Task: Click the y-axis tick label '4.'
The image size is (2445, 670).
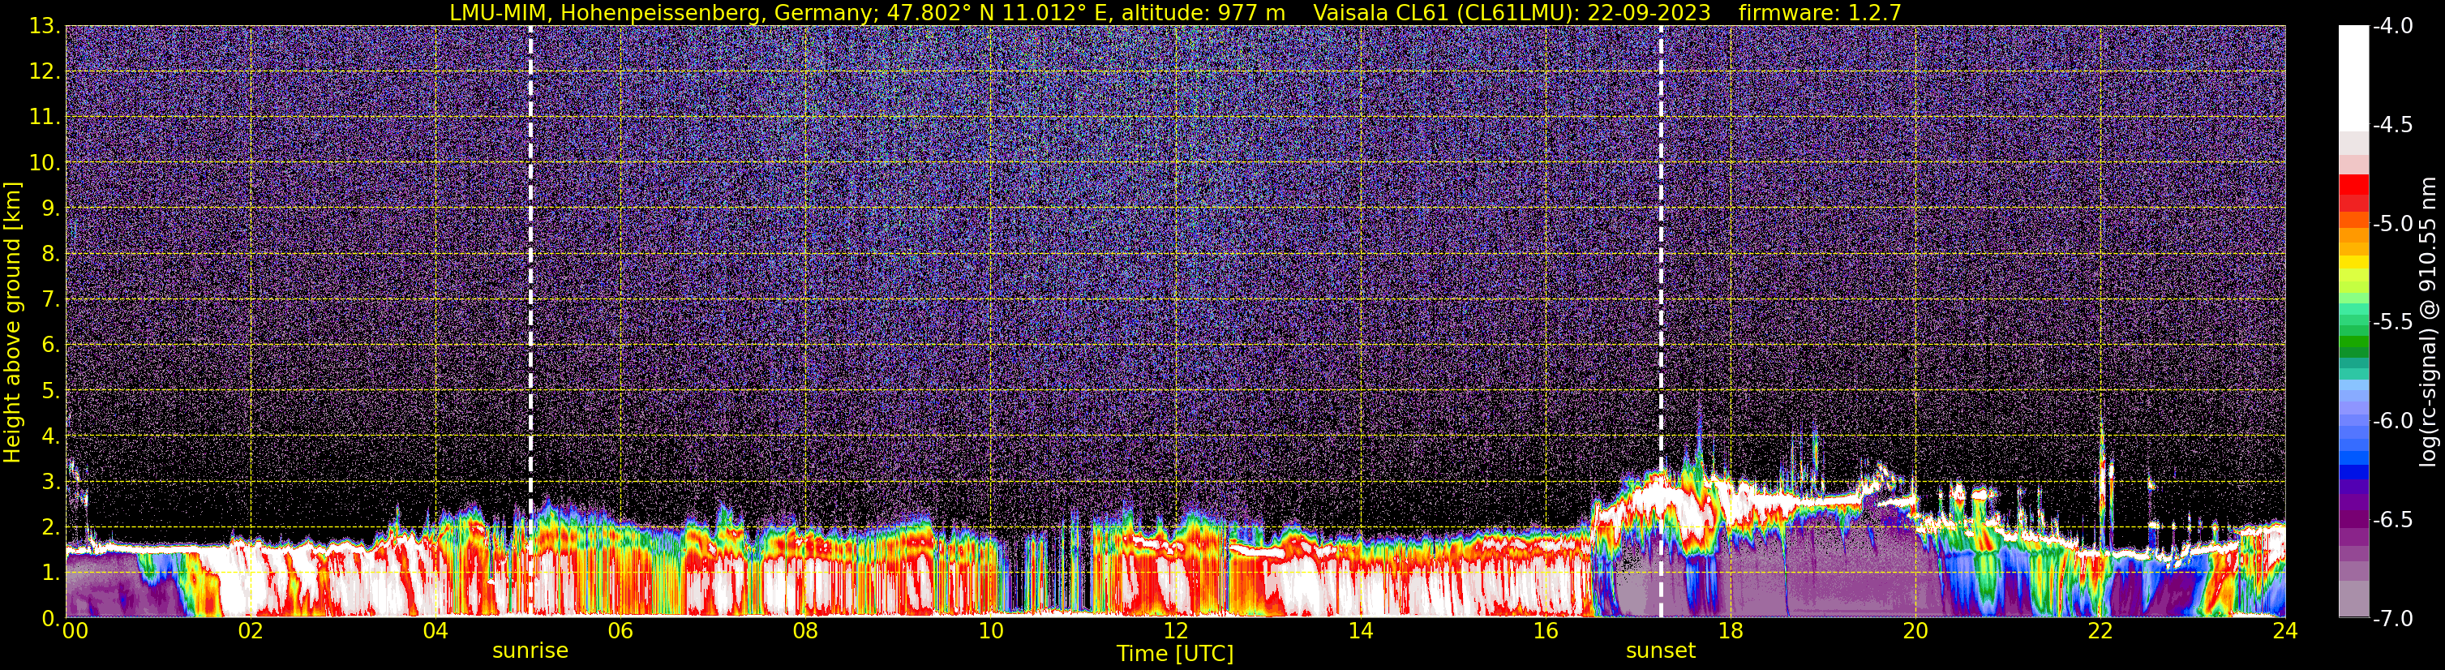Action: 50,436
